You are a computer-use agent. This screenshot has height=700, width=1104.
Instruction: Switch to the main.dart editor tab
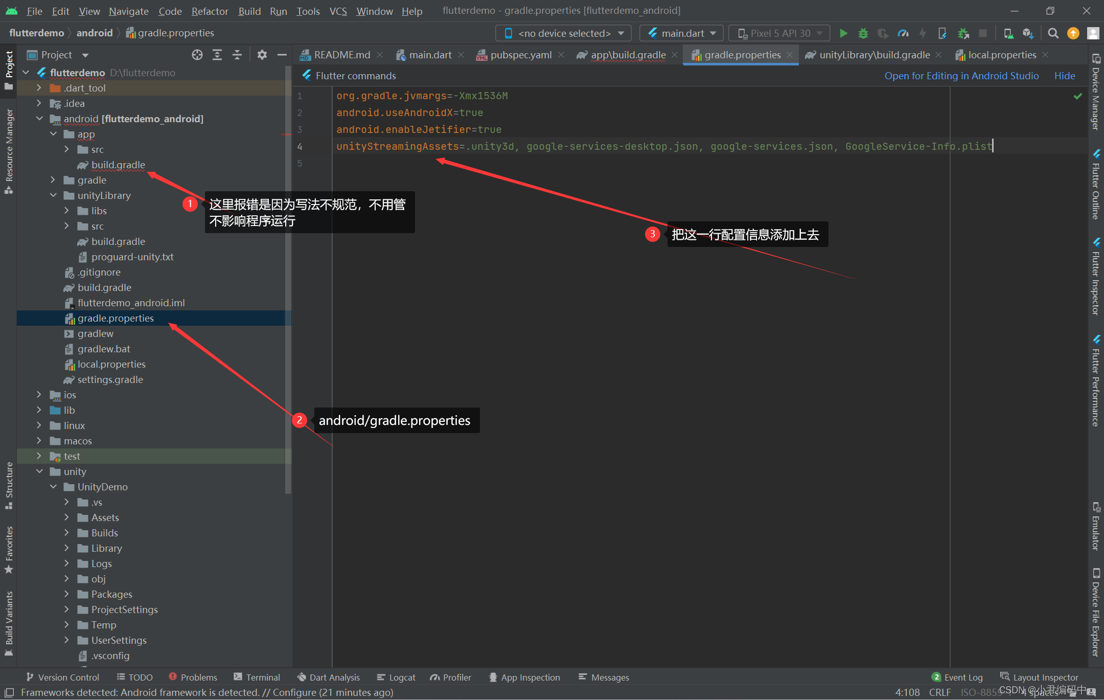(x=430, y=55)
